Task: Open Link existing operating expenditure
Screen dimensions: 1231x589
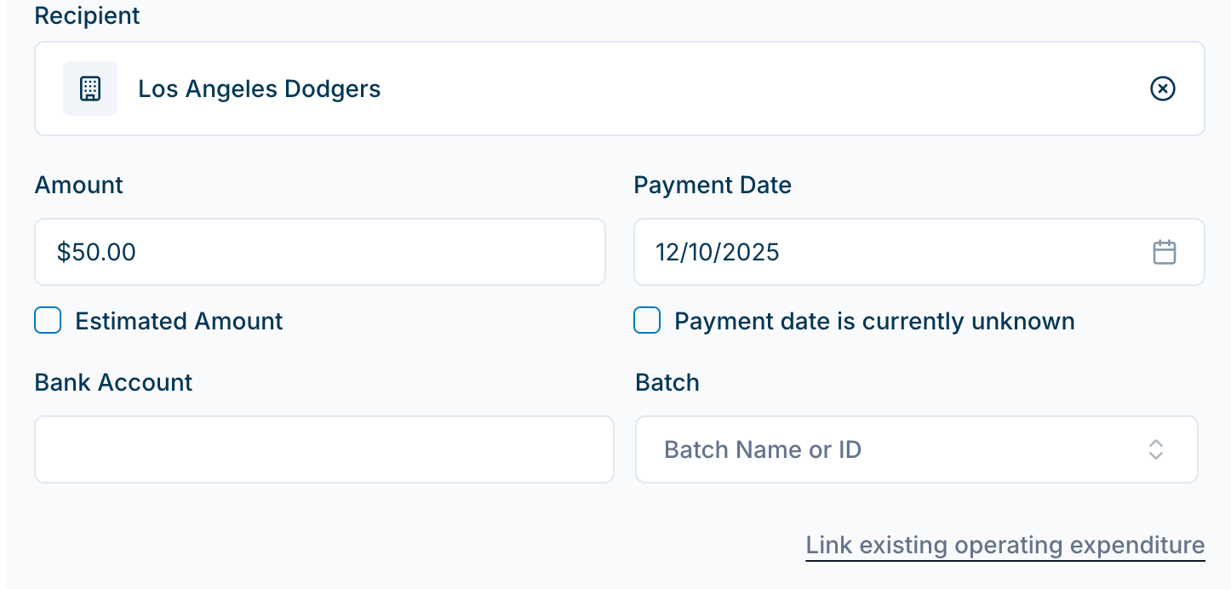Action: [1005, 545]
